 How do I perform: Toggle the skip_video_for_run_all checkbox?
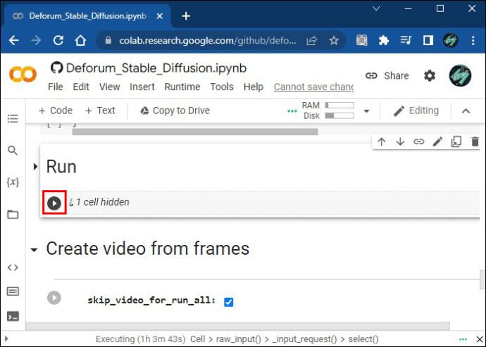pos(229,302)
